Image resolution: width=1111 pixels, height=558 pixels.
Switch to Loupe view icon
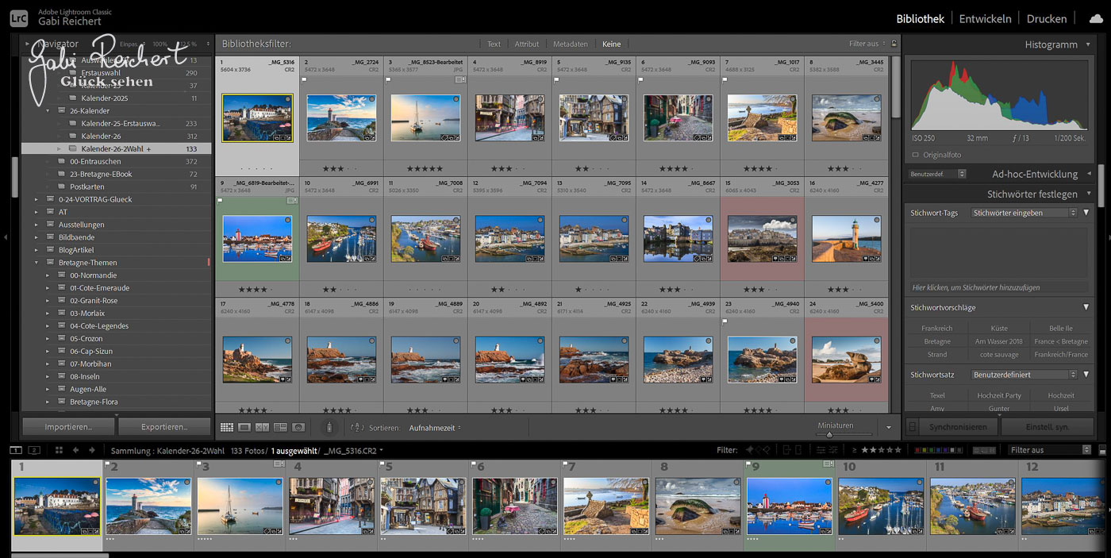point(244,427)
